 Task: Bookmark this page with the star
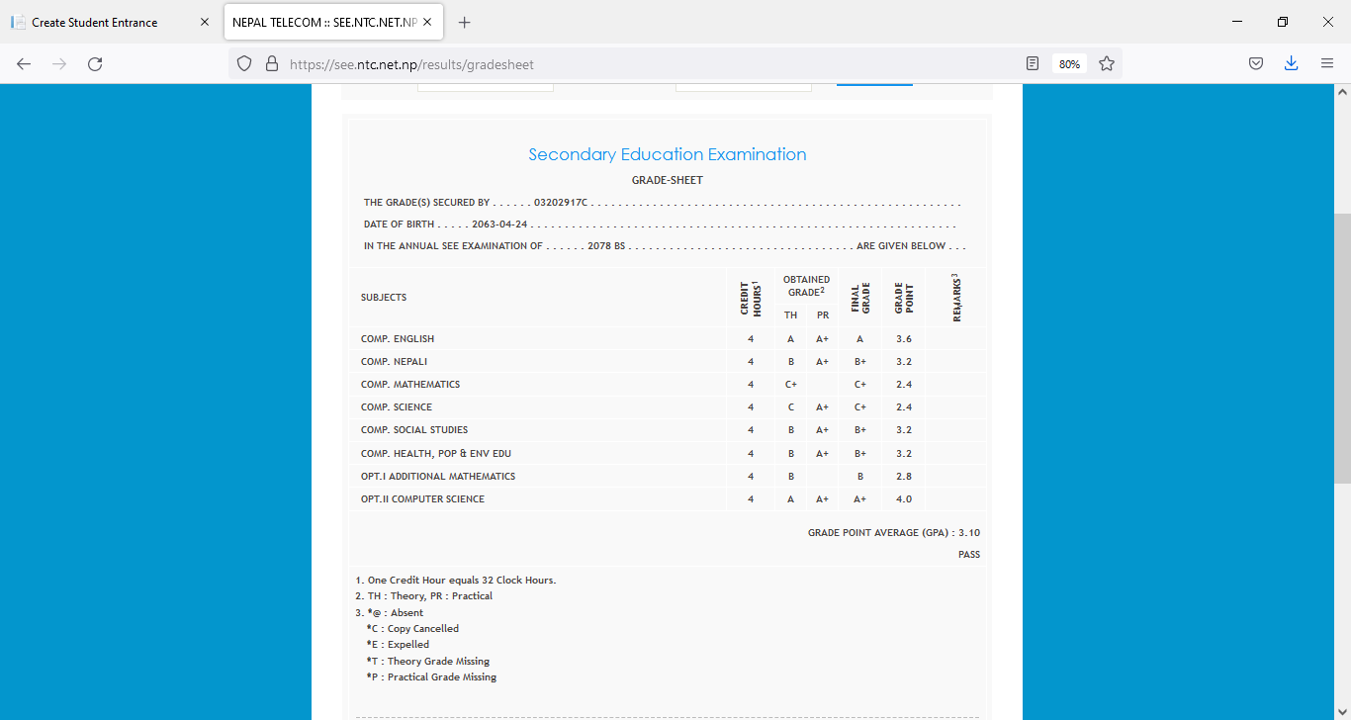click(x=1107, y=63)
